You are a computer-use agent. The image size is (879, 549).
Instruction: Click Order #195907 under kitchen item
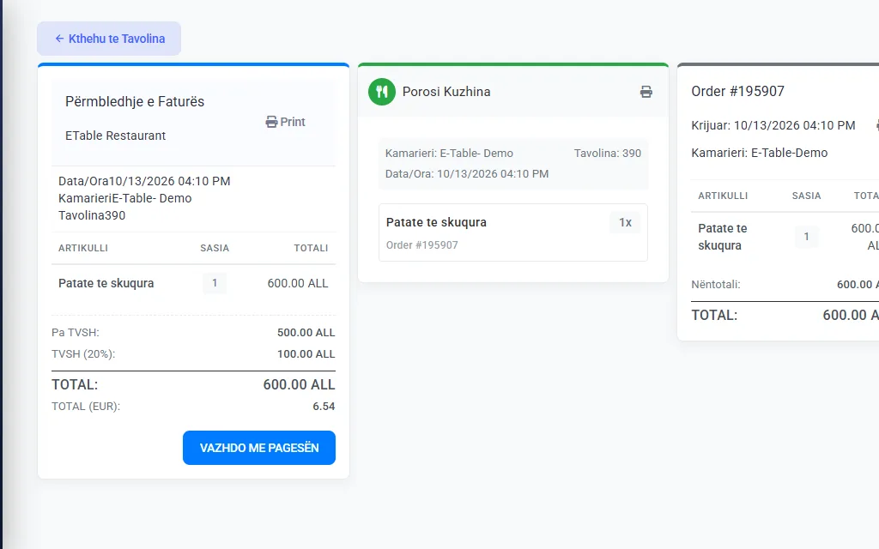click(x=422, y=245)
